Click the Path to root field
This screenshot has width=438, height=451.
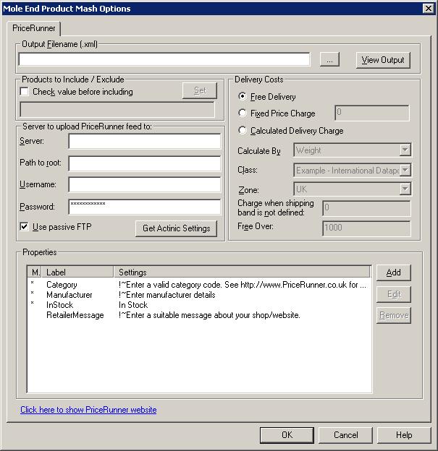click(145, 163)
